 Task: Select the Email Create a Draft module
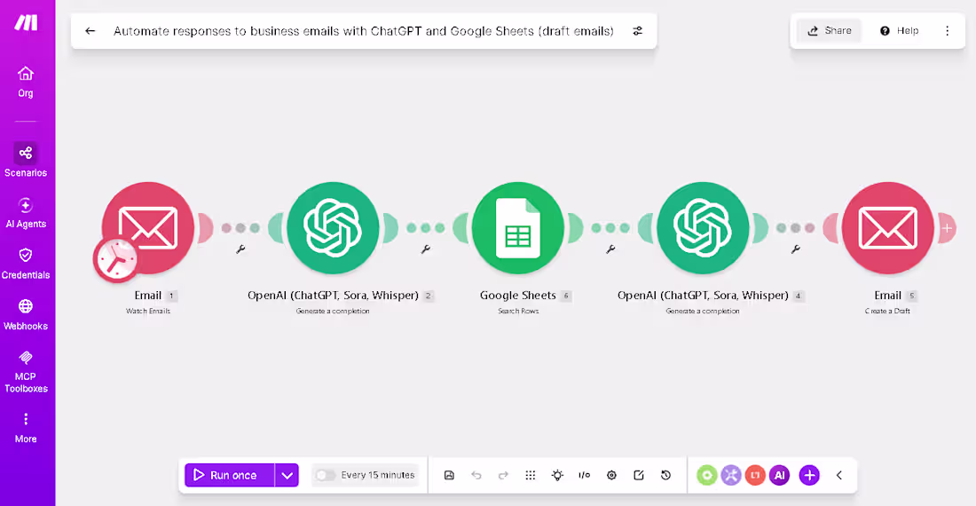pyautogui.click(x=887, y=228)
